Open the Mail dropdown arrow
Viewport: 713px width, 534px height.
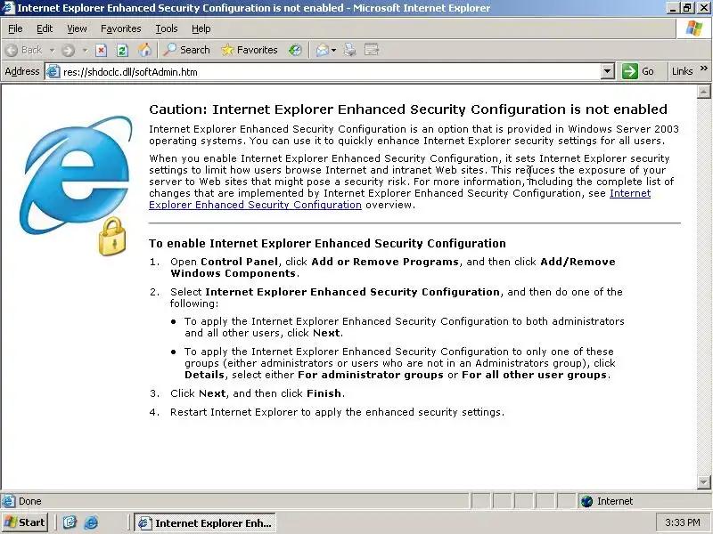(333, 50)
